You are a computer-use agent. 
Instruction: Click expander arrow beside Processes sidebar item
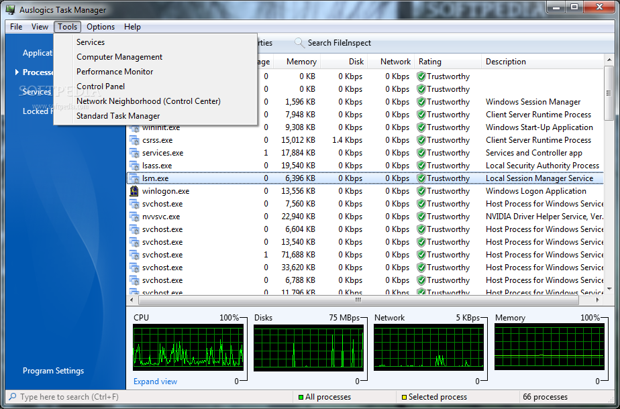click(17, 72)
